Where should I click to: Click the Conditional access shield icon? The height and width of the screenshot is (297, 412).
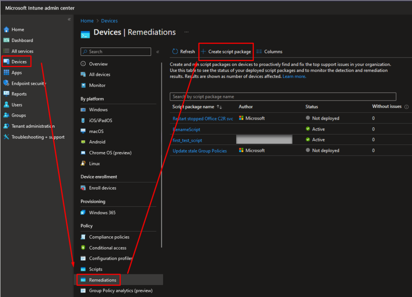tap(83, 248)
